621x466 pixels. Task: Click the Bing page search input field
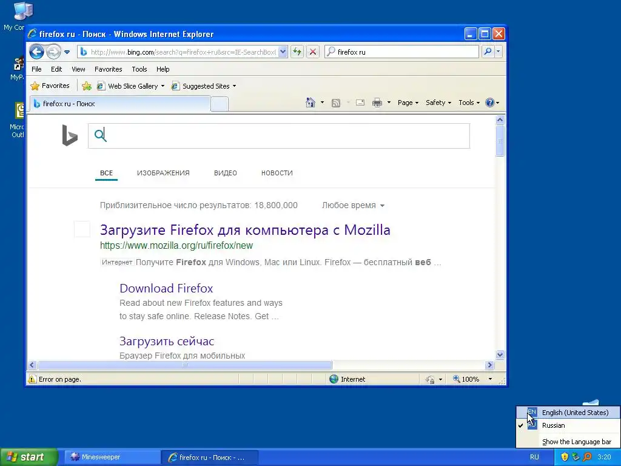click(279, 136)
